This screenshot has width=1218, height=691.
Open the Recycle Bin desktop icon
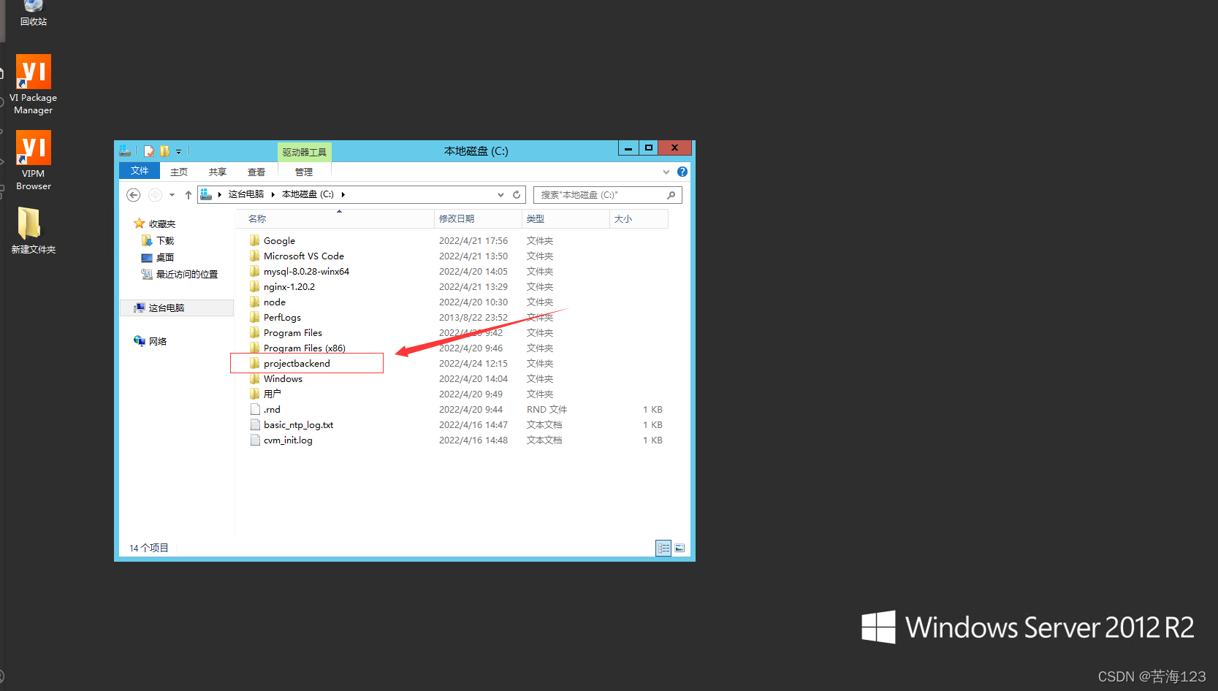33,13
